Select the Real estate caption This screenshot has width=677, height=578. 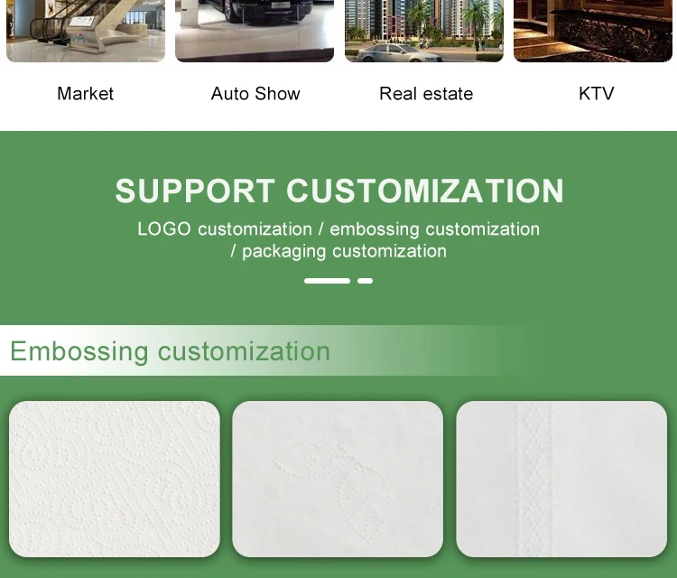[x=426, y=94]
